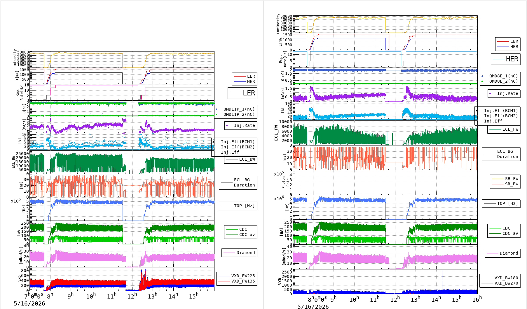
Task: Click the Inj.Eff(BCM2) legend entry on right
Action: click(x=501, y=116)
